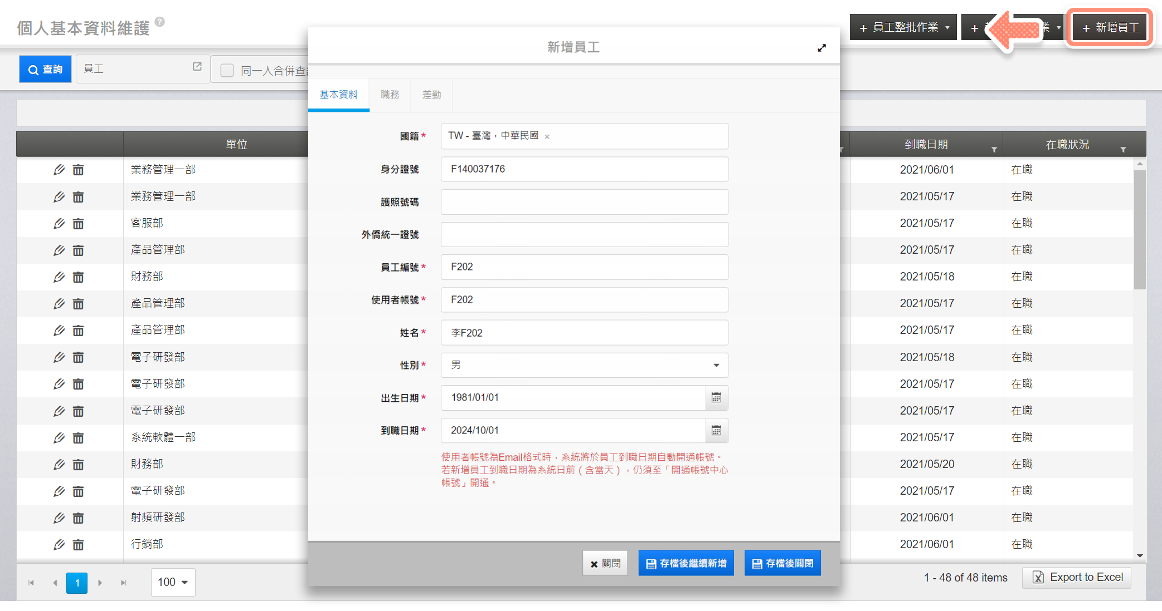Image resolution: width=1162 pixels, height=611 pixels.
Task: Switch to the 差勤 tab
Action: point(431,95)
